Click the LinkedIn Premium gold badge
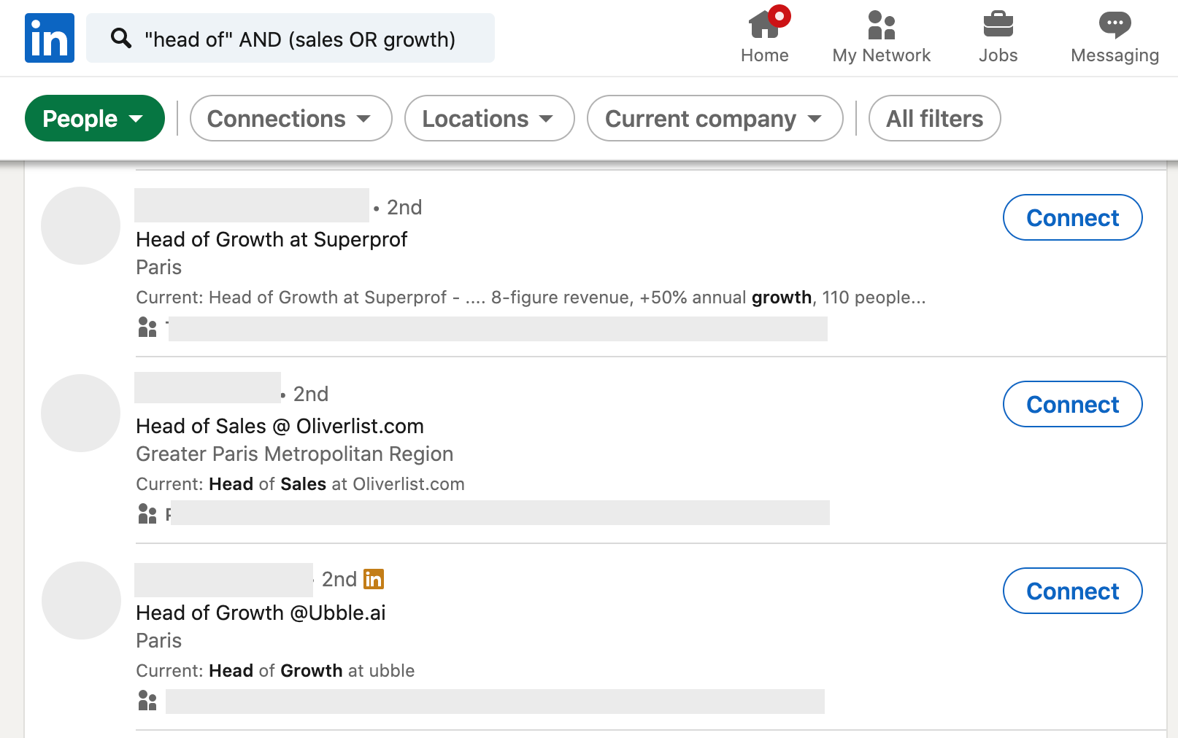 click(x=374, y=579)
